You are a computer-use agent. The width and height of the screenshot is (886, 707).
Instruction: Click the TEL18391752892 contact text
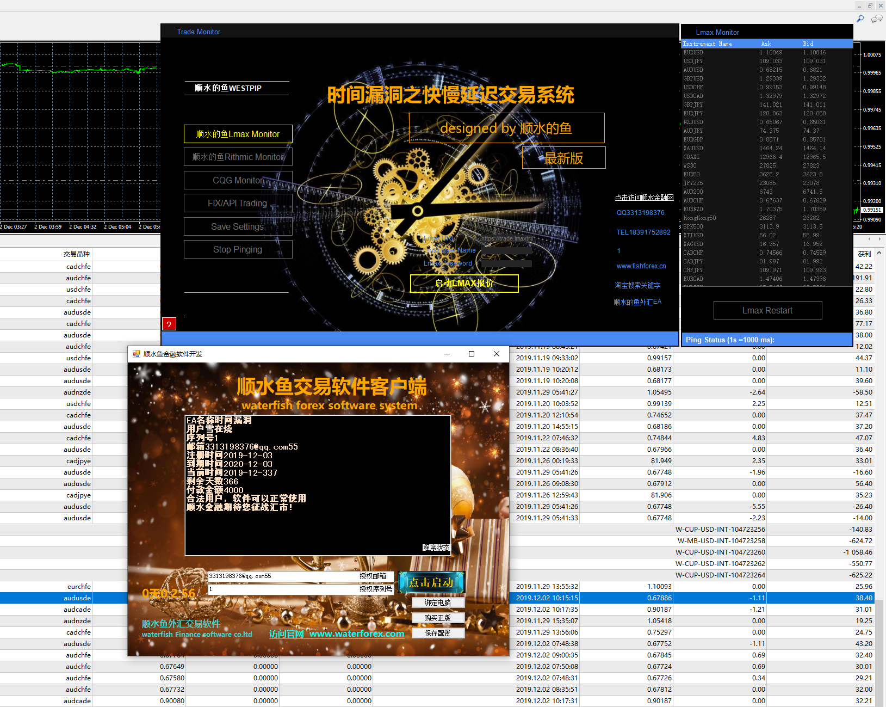click(x=643, y=232)
